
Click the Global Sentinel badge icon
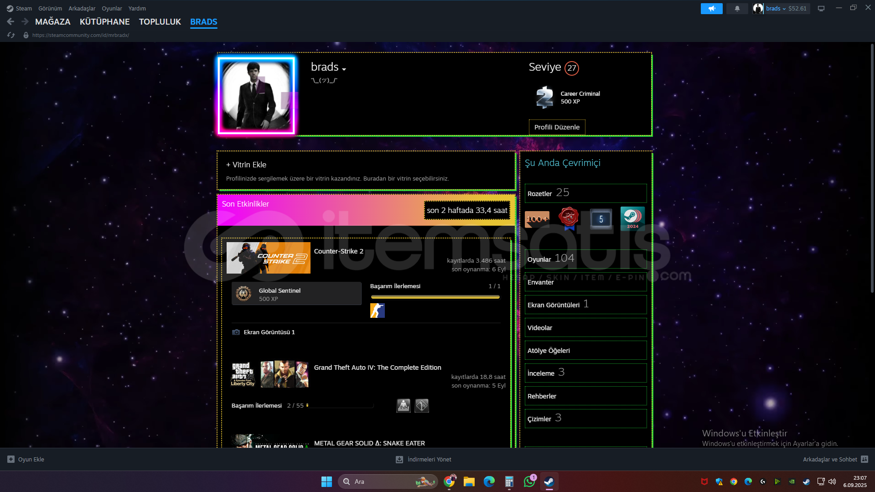point(243,294)
